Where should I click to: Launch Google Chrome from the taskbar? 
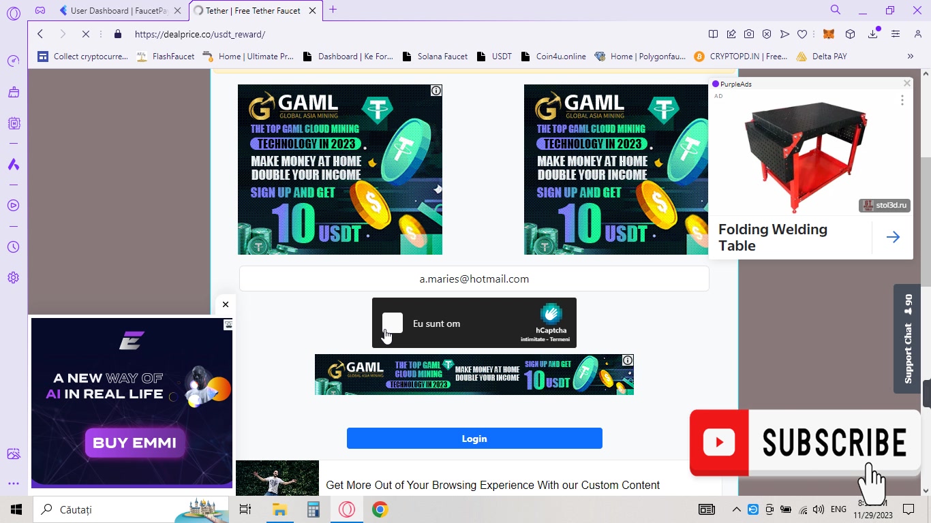click(380, 509)
